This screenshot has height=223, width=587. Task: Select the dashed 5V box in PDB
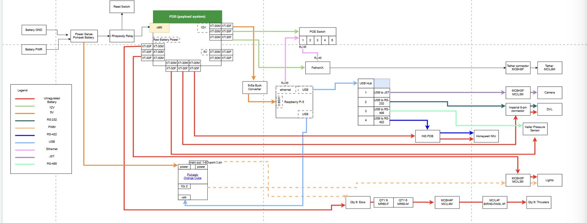(x=205, y=52)
